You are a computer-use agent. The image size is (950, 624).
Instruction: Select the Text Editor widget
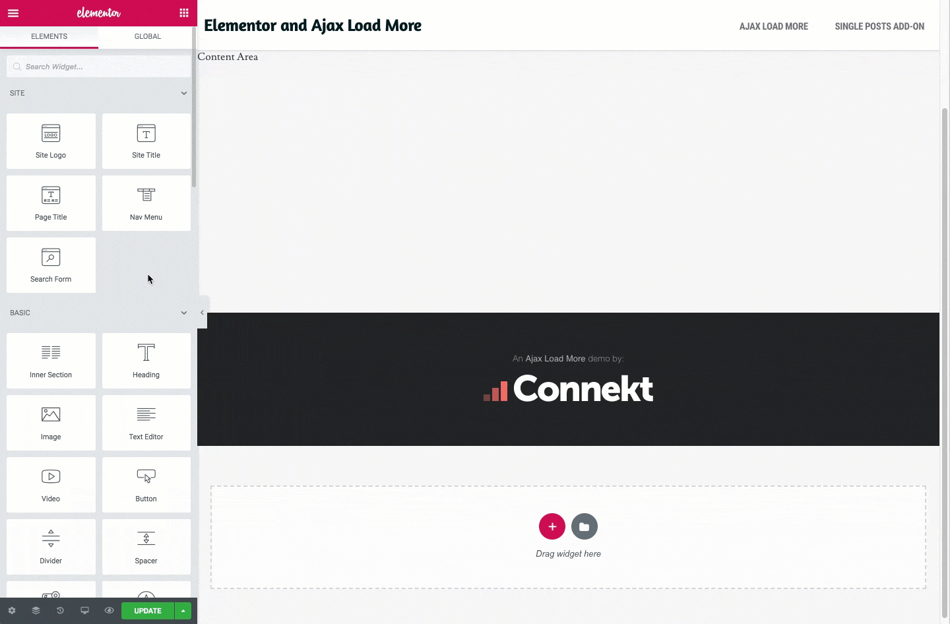[146, 423]
